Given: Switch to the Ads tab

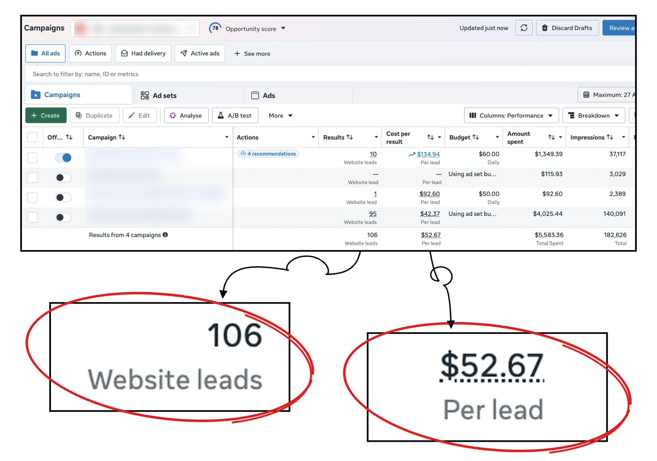Looking at the screenshot, I should (299, 96).
